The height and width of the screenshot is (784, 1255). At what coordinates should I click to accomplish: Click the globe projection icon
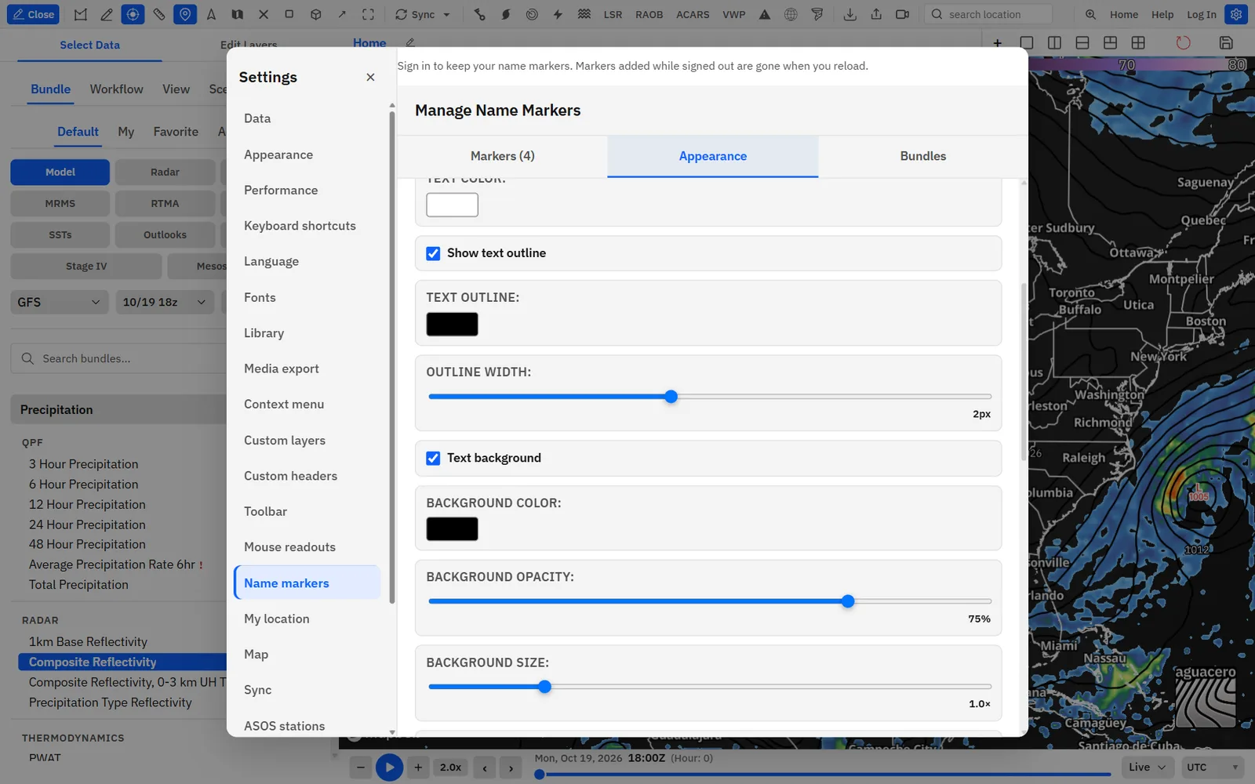coord(791,14)
